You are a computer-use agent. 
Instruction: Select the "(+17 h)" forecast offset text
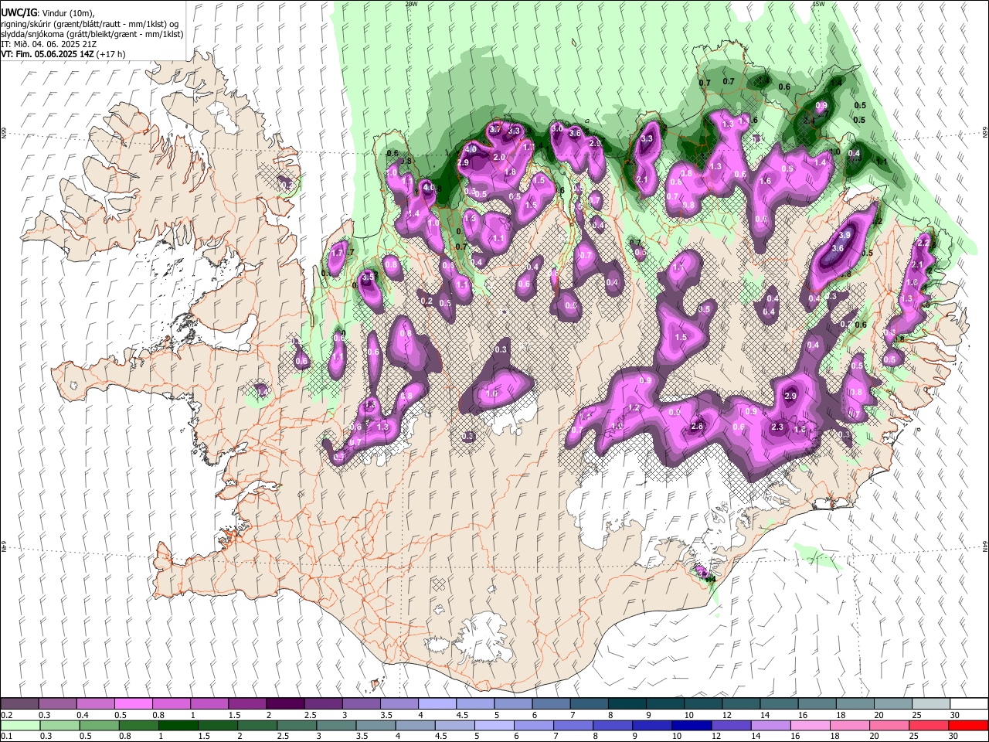[x=110, y=54]
